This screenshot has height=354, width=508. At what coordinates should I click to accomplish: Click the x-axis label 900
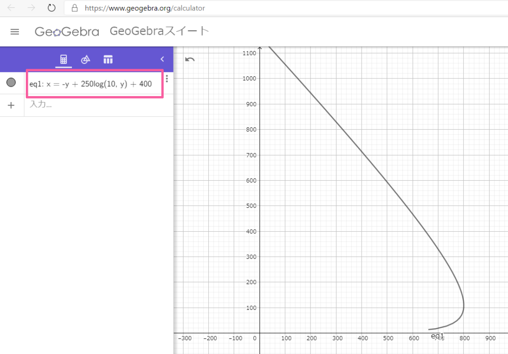tap(490, 338)
